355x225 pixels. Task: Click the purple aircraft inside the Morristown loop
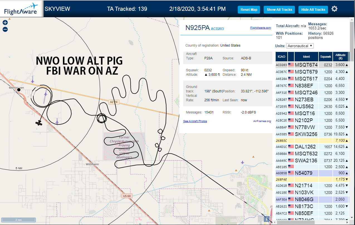(45, 94)
